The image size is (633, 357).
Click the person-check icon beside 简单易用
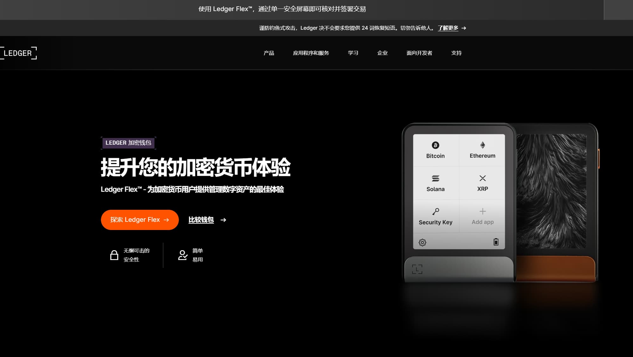pyautogui.click(x=183, y=255)
